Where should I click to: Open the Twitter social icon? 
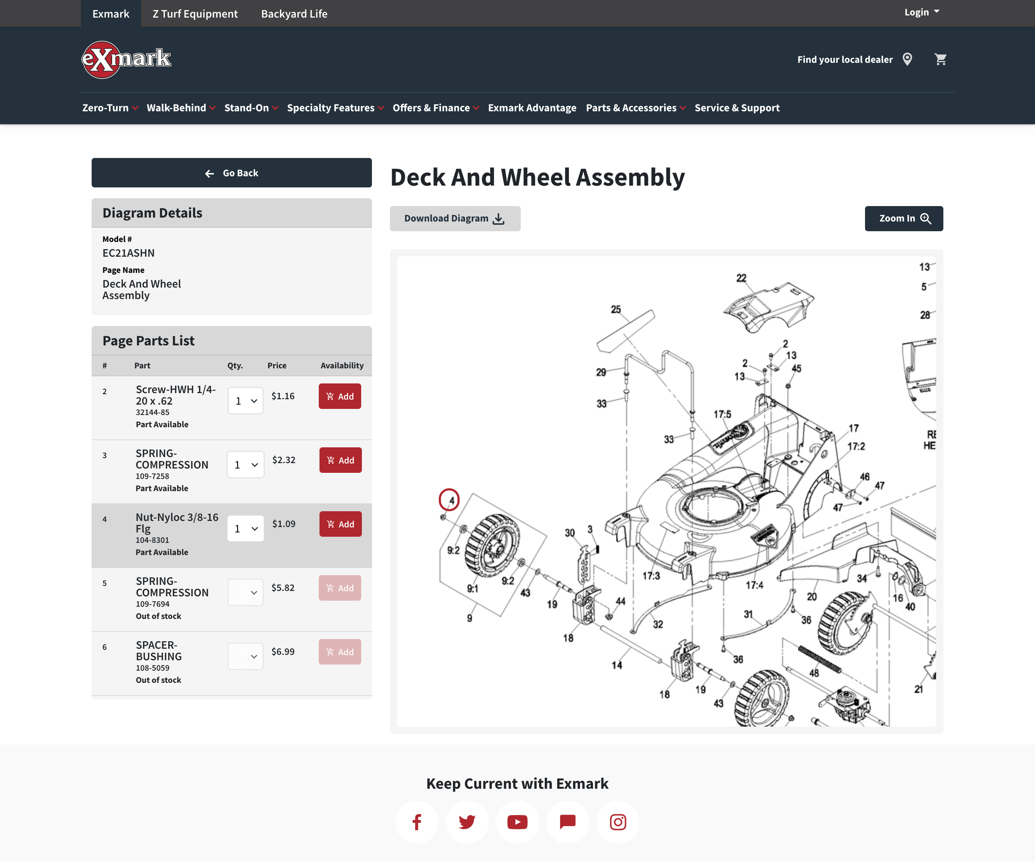[x=467, y=822]
